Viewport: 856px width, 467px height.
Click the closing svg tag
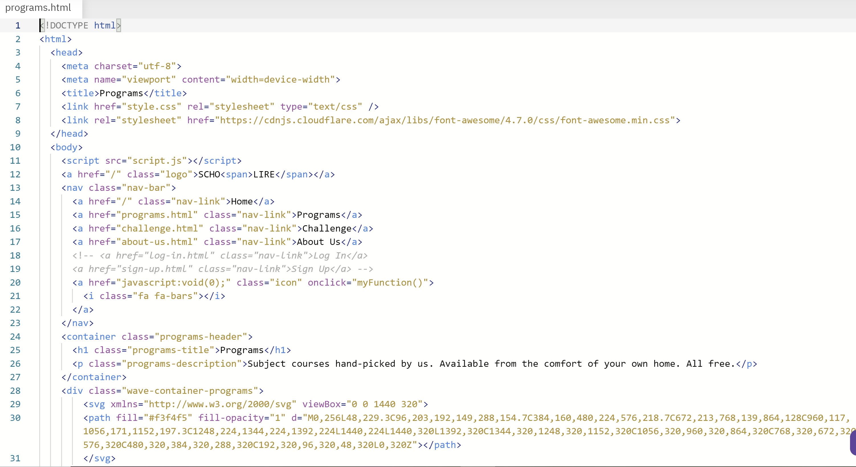coord(99,458)
